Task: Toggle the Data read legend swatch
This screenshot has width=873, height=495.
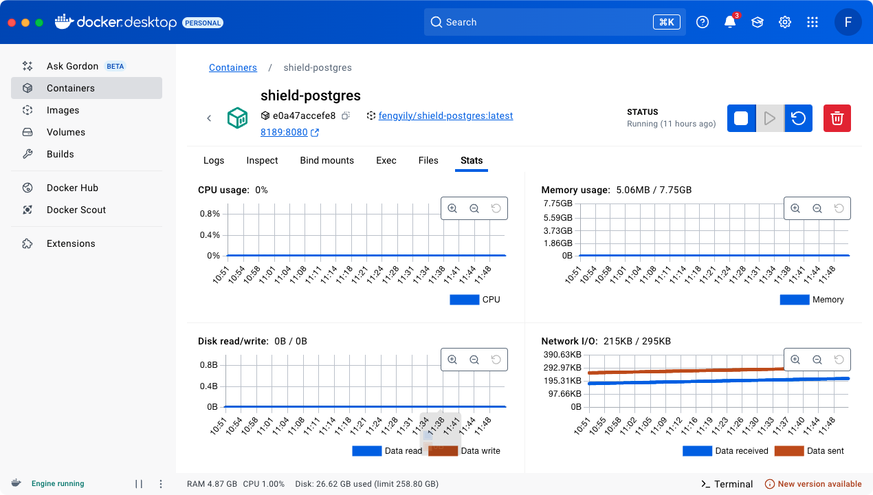Action: pos(366,451)
